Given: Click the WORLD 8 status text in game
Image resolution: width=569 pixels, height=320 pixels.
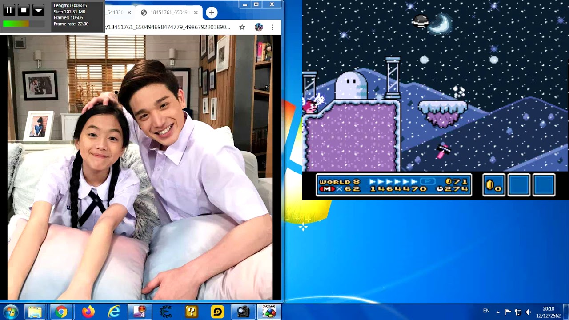Looking at the screenshot, I should (x=339, y=182).
